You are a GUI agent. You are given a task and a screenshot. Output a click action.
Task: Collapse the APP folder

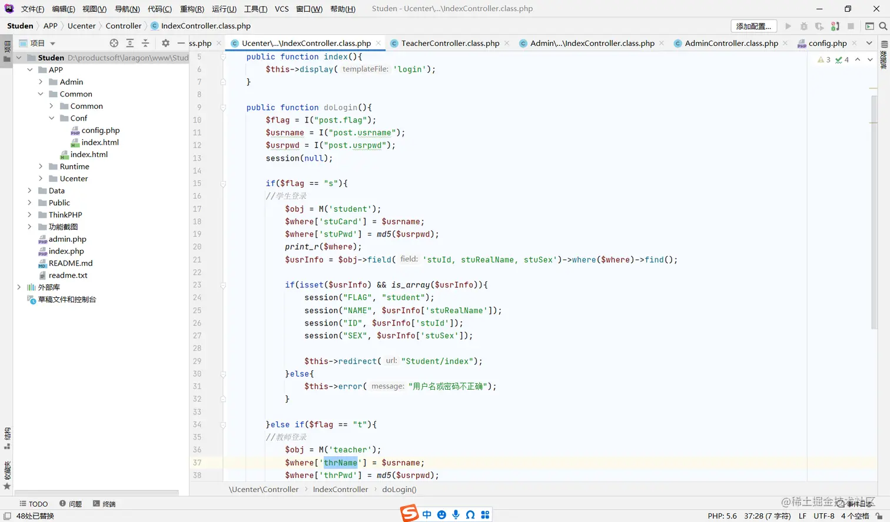point(30,69)
